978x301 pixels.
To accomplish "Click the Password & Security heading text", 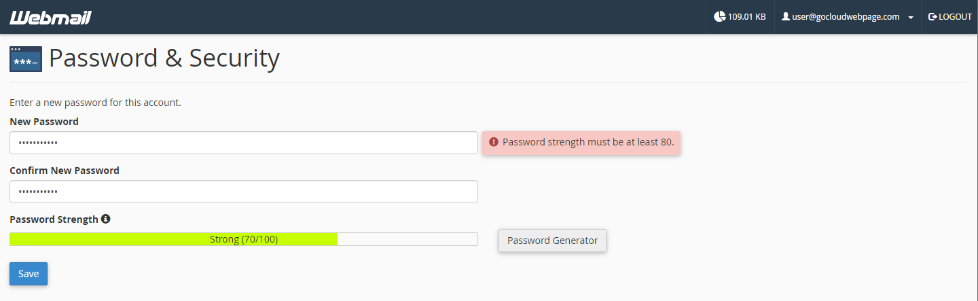I will (164, 59).
